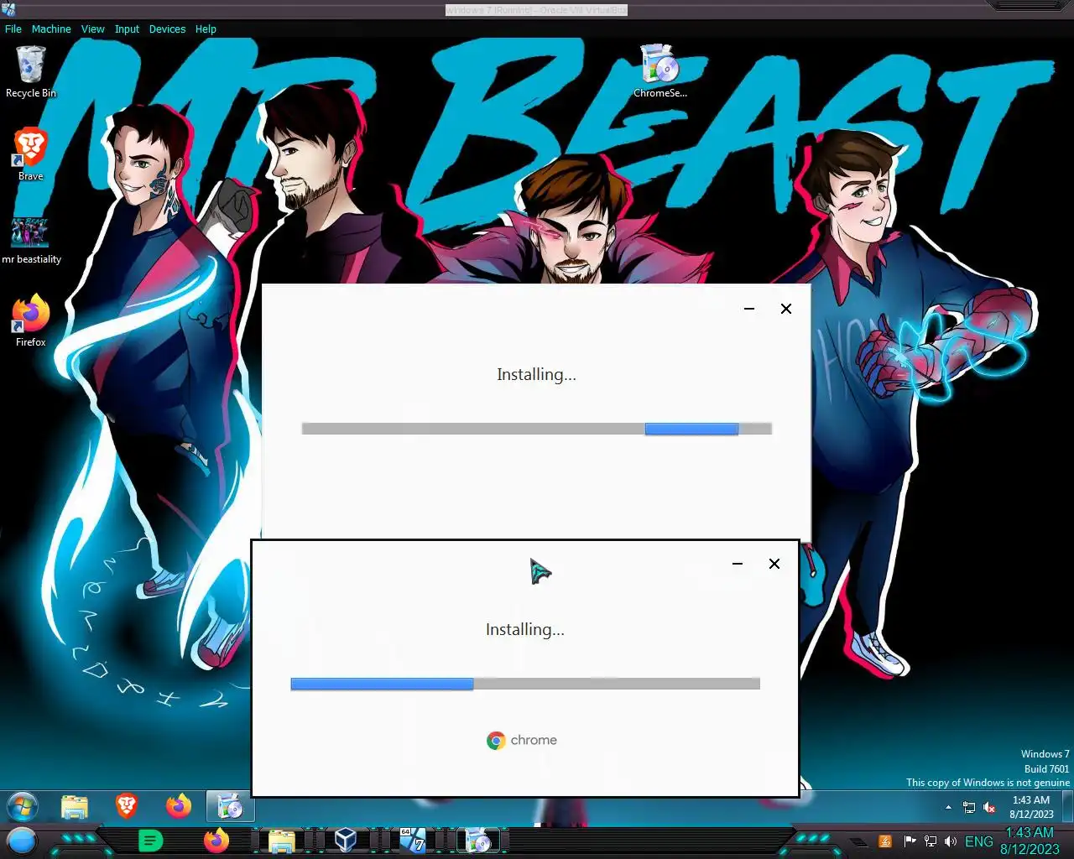Click the host tray speaker volume icon
1074x859 pixels.
950,841
